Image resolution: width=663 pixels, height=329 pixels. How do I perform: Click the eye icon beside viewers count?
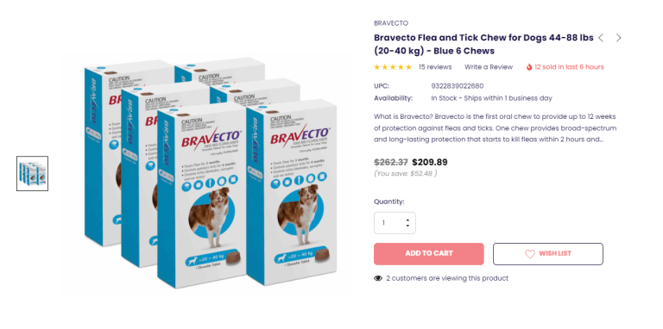(x=378, y=278)
